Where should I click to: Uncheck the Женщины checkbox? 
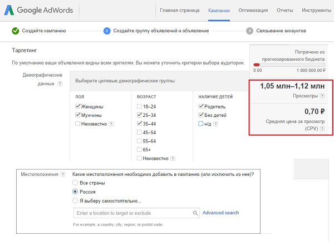pos(78,106)
